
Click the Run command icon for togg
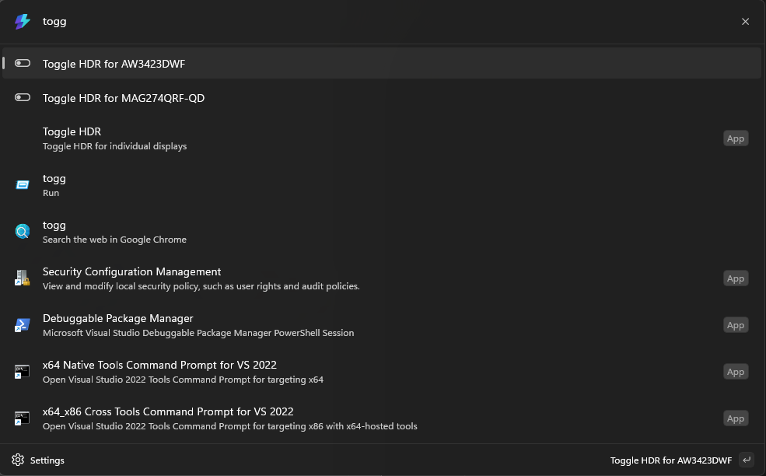(x=23, y=185)
